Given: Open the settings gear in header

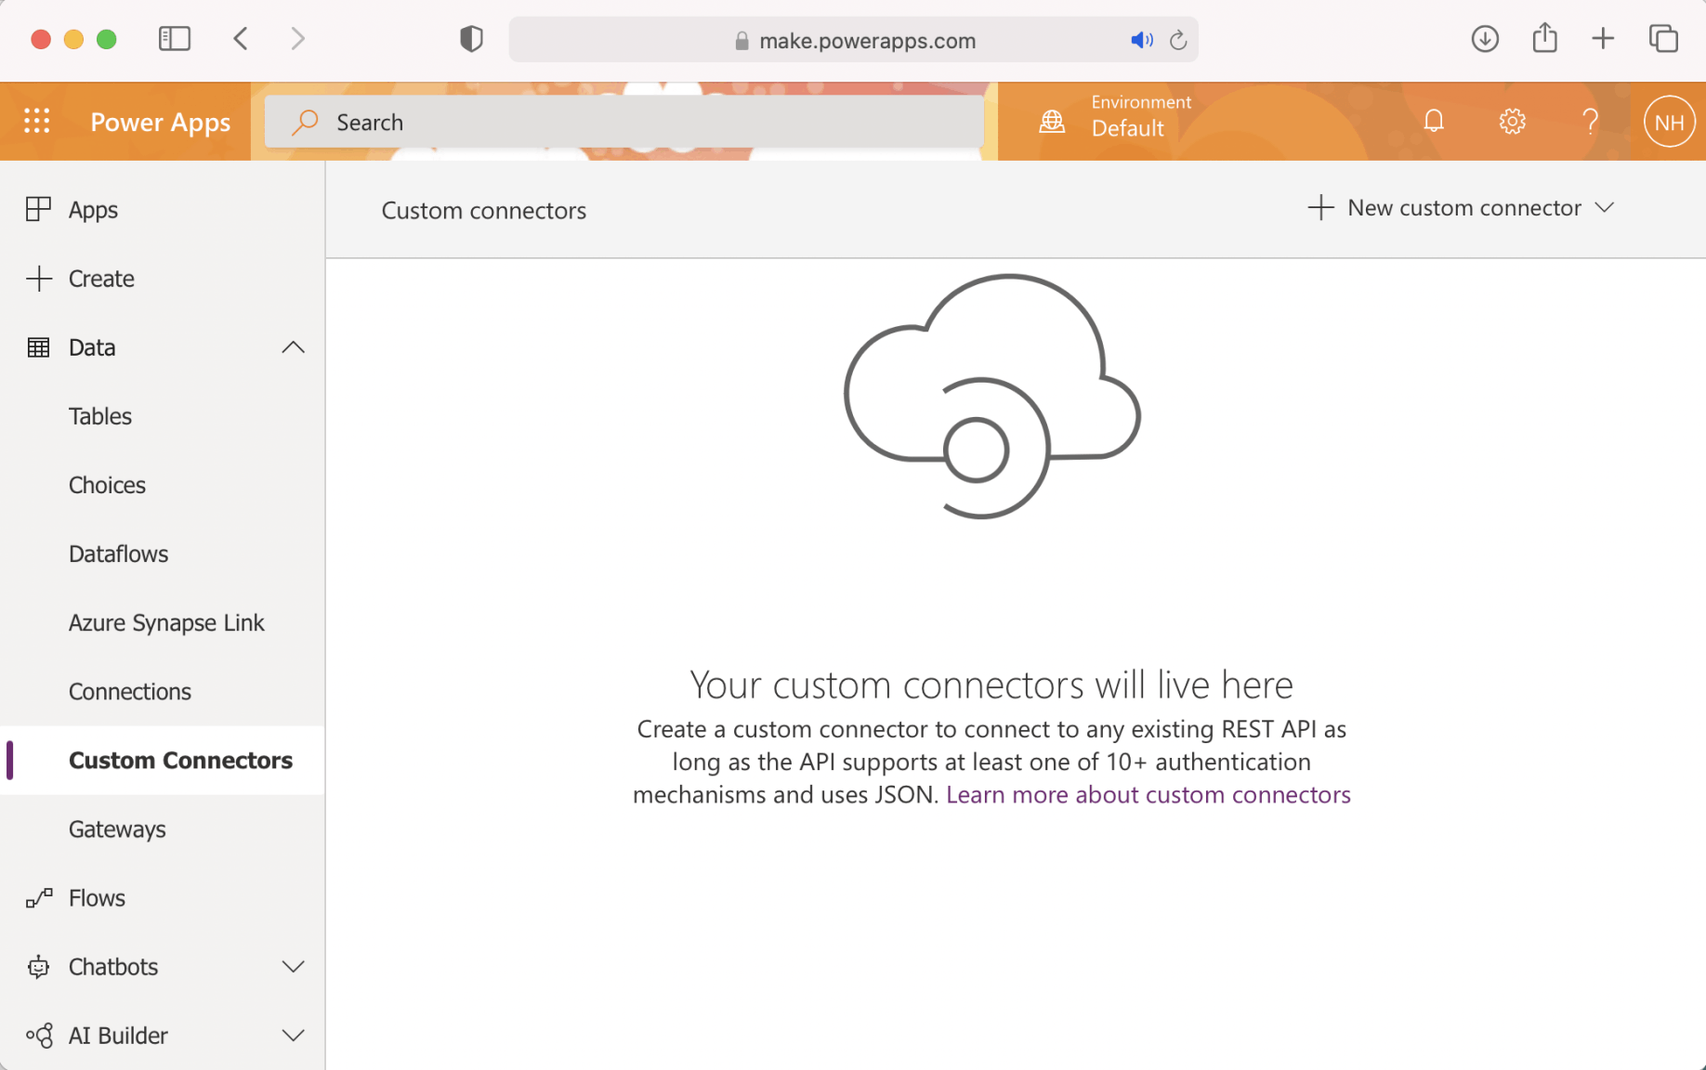Looking at the screenshot, I should [1512, 122].
